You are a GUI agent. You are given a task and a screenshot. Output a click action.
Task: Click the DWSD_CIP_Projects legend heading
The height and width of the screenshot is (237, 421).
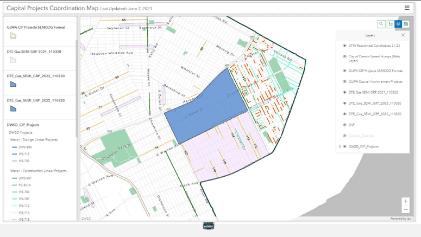[23, 125]
